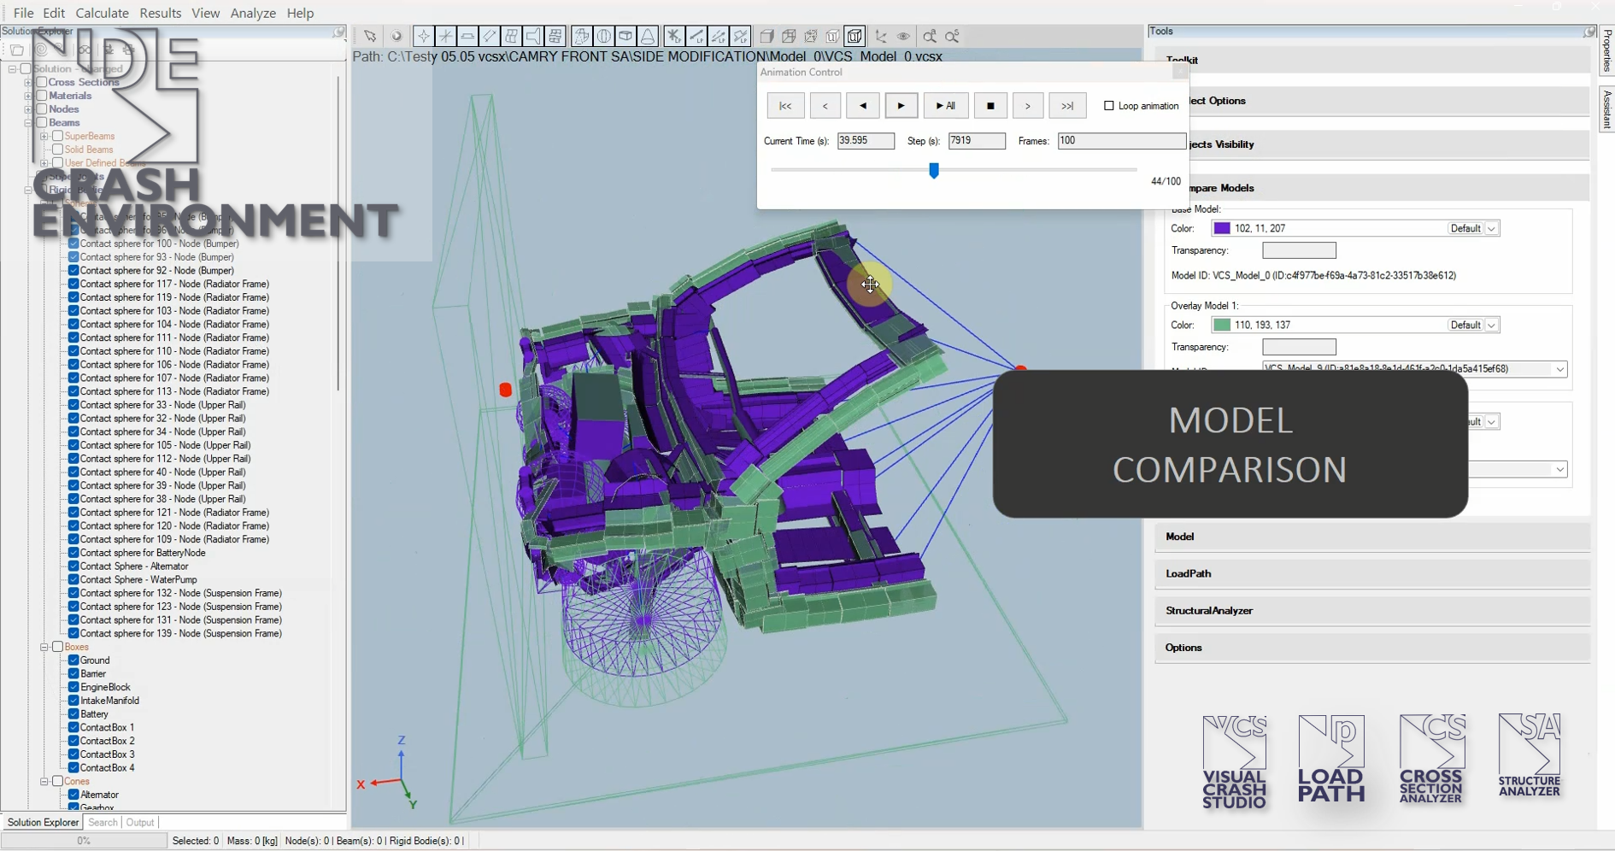
Task: Expand the StructuralAnalyzer tools section
Action: click(1372, 611)
